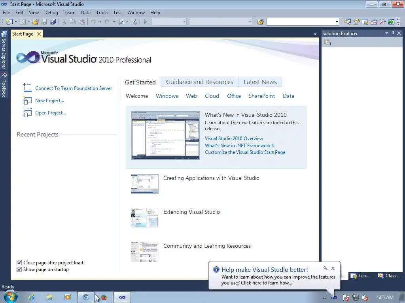Click Customize the Visual Studio Start Page
Viewport: 405px width, 303px height.
[245, 152]
